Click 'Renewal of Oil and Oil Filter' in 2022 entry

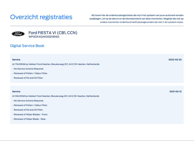28,78
